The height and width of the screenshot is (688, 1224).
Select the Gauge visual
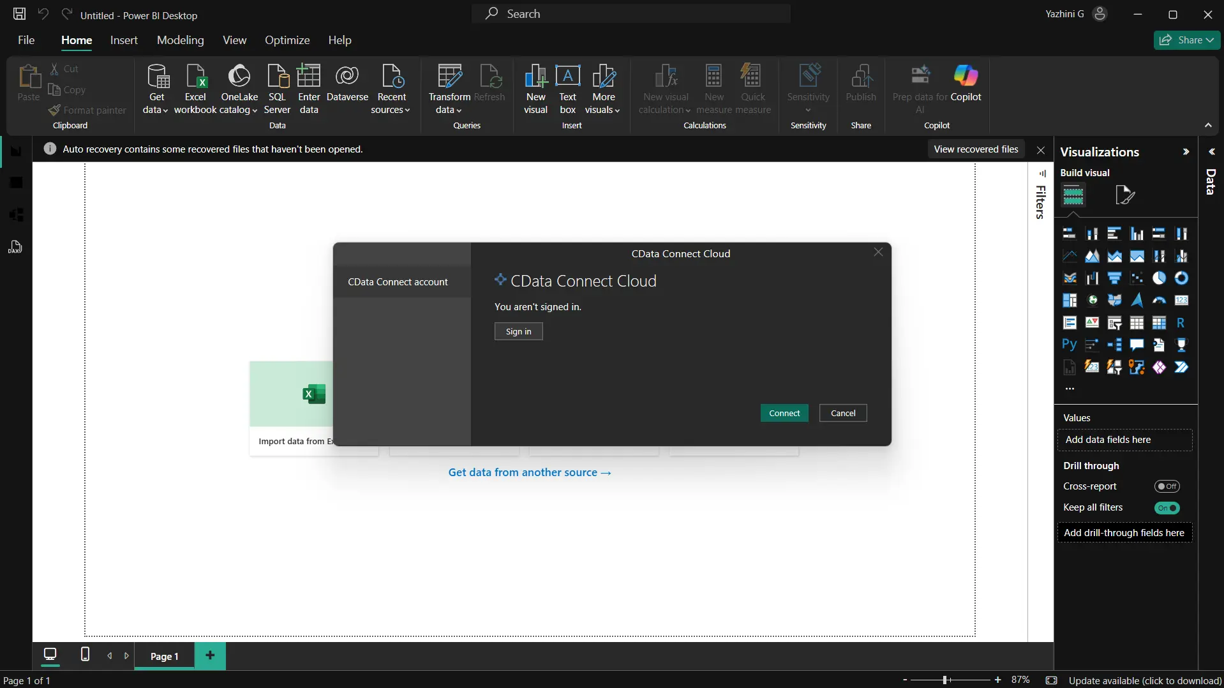1158,300
